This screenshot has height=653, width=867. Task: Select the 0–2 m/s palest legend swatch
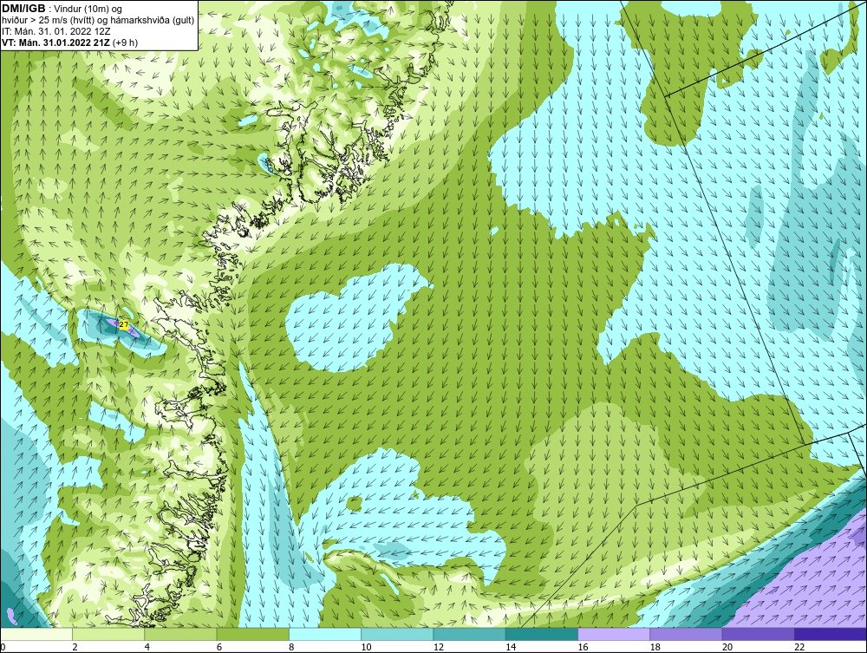(x=36, y=634)
